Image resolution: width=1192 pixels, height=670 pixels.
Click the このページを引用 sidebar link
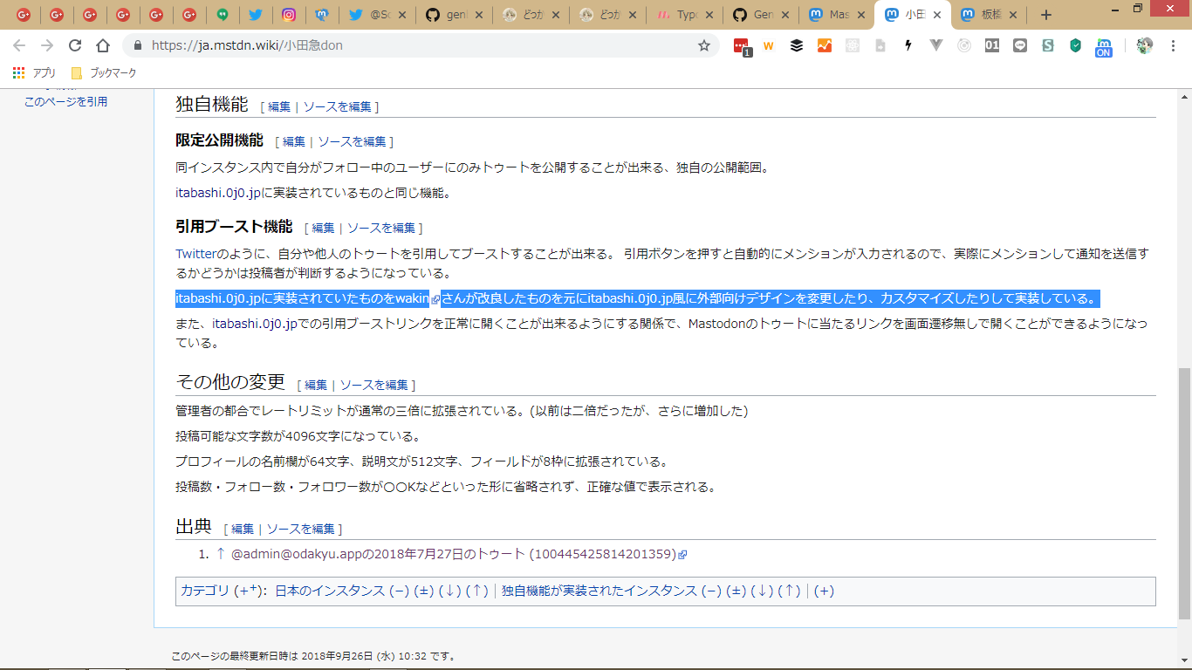coord(65,102)
